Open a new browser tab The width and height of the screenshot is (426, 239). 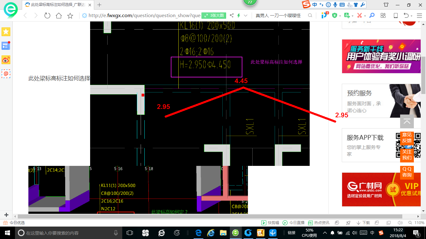click(x=99, y=5)
